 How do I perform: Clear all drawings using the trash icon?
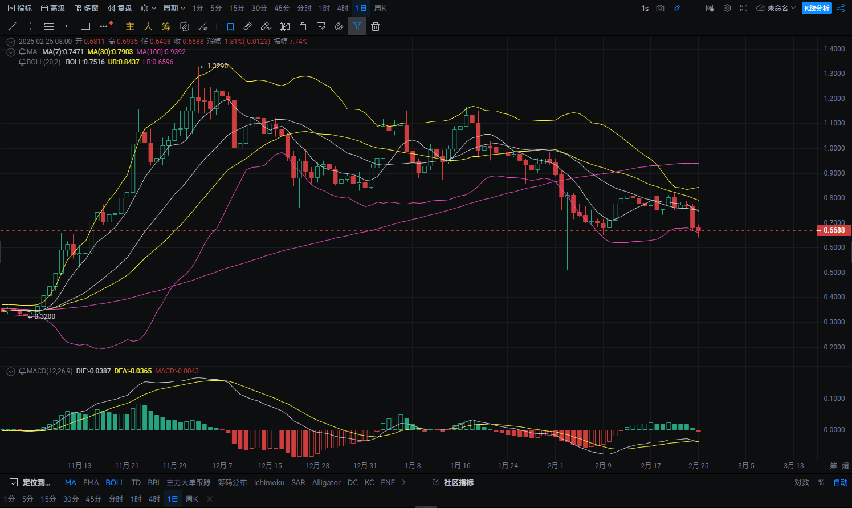click(x=376, y=26)
